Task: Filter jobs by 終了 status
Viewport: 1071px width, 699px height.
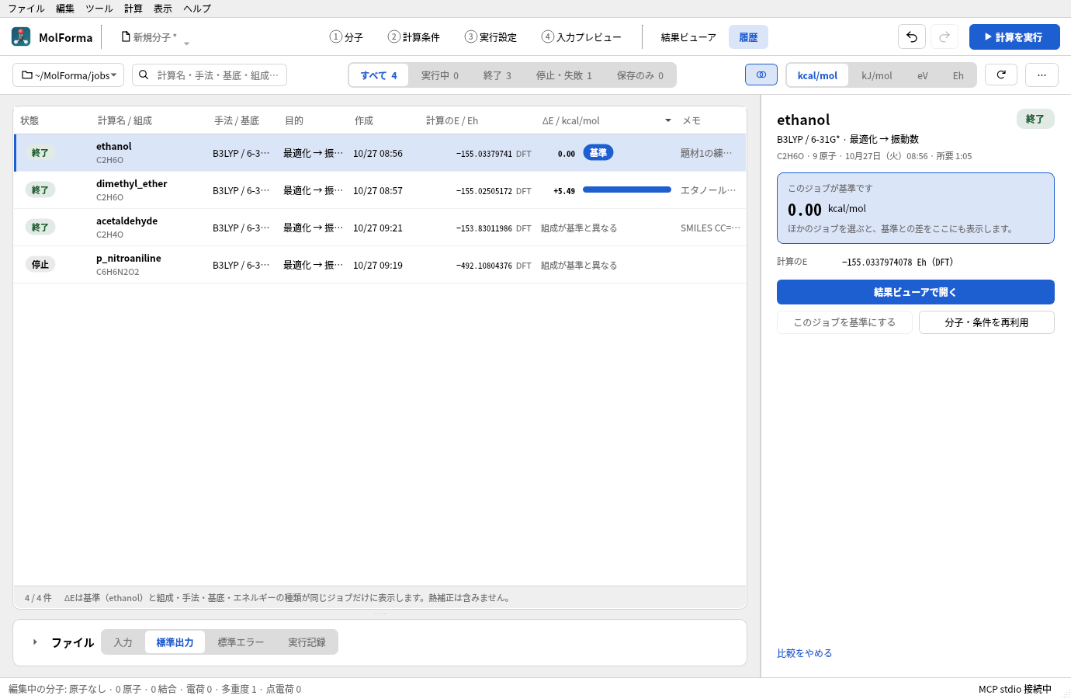Action: coord(497,75)
